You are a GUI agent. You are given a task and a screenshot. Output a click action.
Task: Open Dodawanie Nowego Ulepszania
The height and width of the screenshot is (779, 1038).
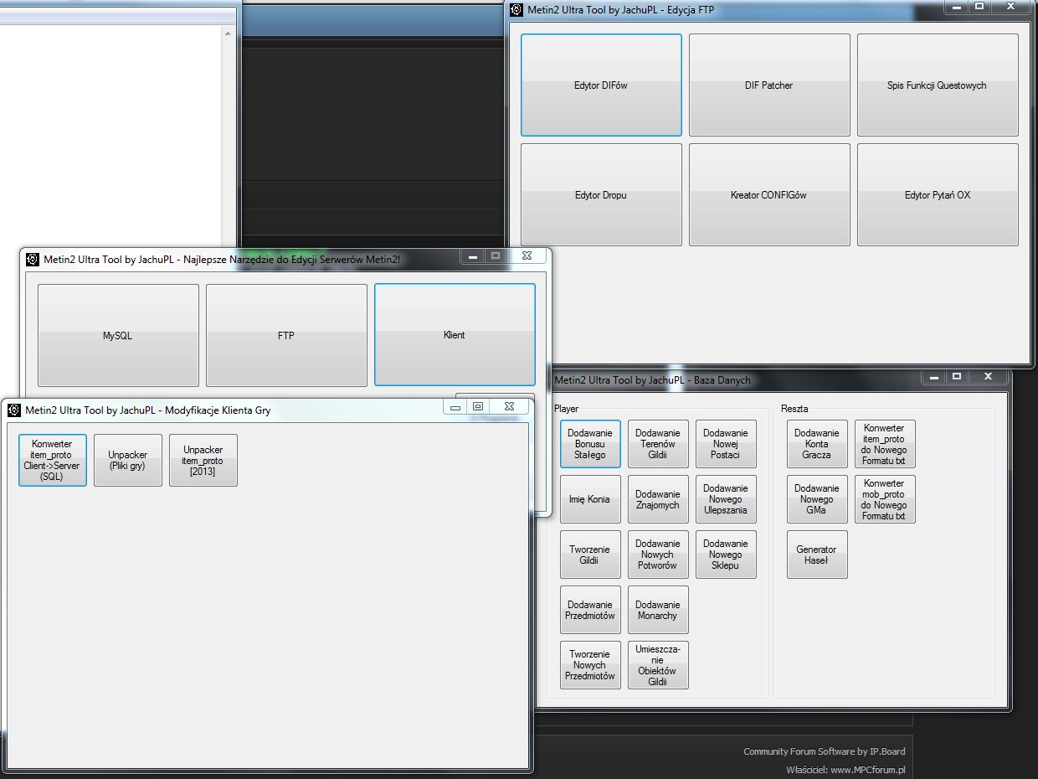point(726,499)
